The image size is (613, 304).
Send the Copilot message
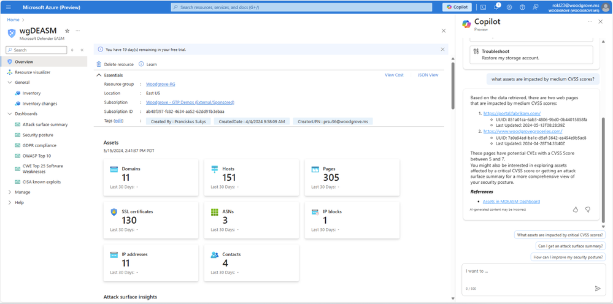pos(598,289)
